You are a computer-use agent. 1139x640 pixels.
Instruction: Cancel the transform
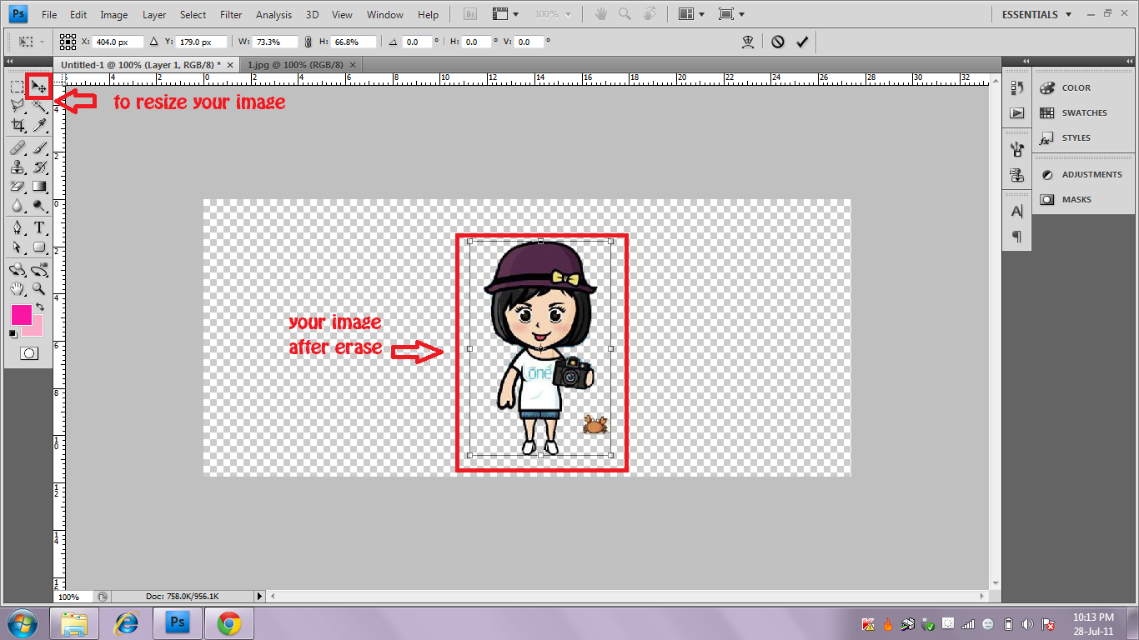point(778,42)
